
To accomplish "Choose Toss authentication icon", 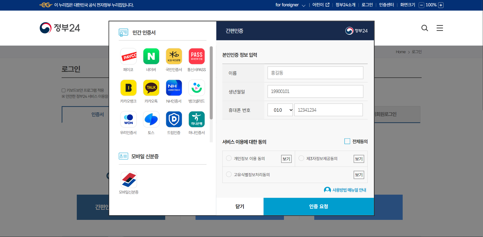I will 151,119.
